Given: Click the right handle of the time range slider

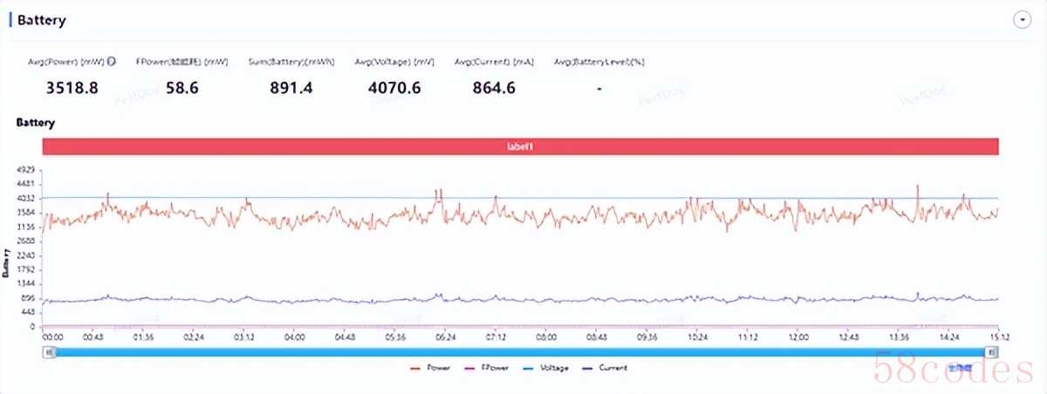Looking at the screenshot, I should (x=992, y=351).
